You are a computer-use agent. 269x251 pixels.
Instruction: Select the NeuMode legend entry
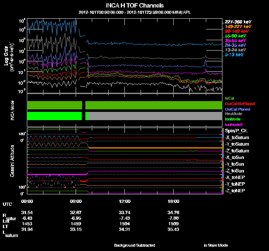click(x=233, y=114)
